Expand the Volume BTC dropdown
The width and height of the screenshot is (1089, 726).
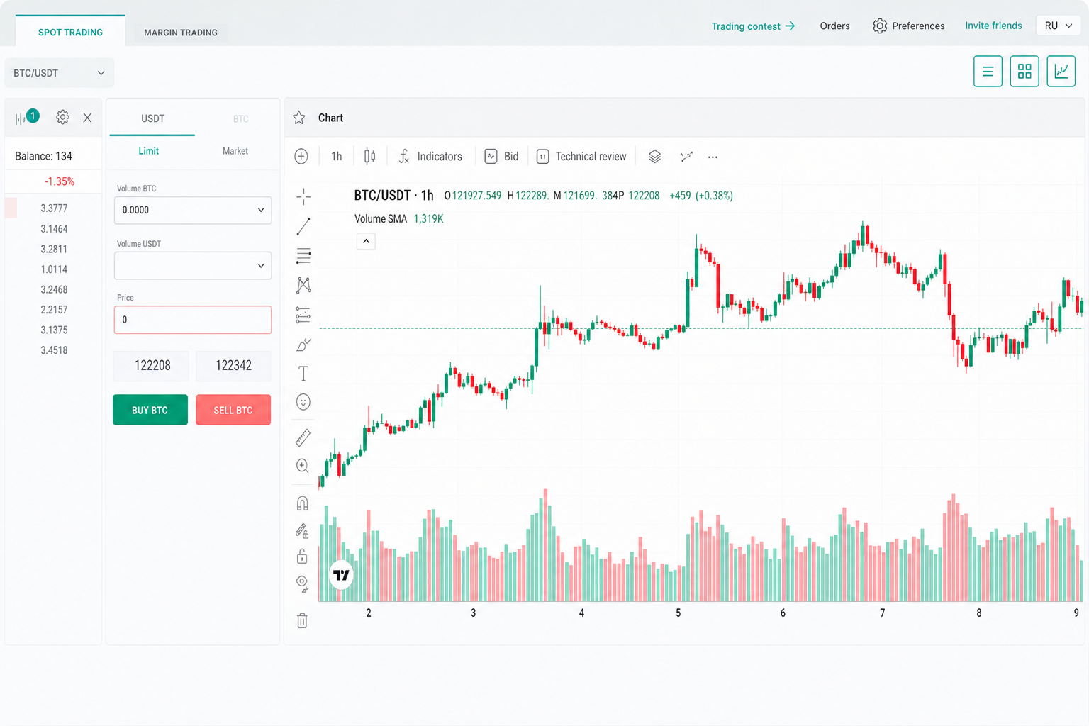click(x=193, y=210)
